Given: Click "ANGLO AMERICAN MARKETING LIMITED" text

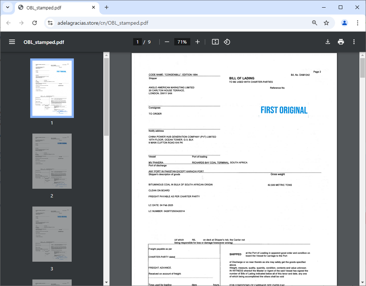Looking at the screenshot, I should pyautogui.click(x=171, y=87).
